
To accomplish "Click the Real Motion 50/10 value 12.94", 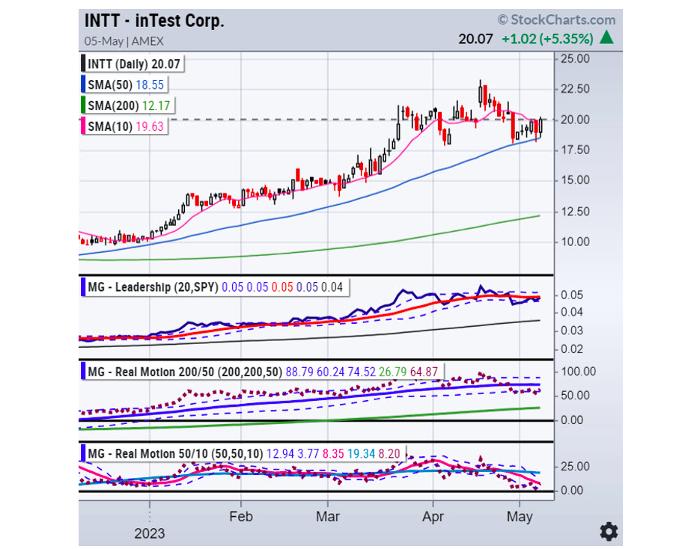I will click(x=281, y=454).
